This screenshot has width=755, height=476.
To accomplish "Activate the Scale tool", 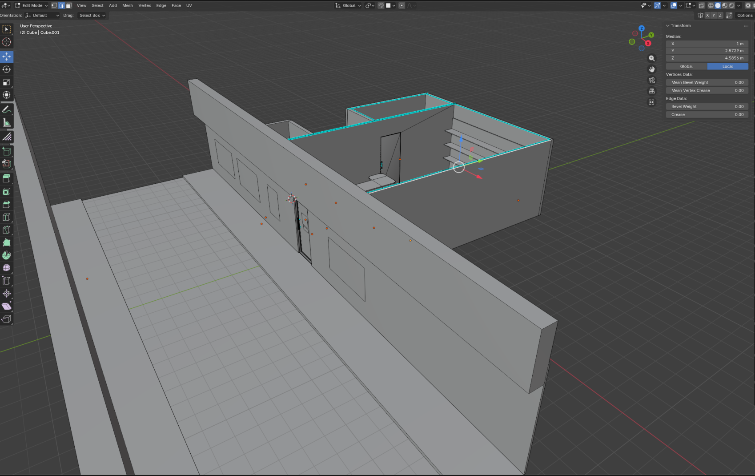I will pos(7,82).
